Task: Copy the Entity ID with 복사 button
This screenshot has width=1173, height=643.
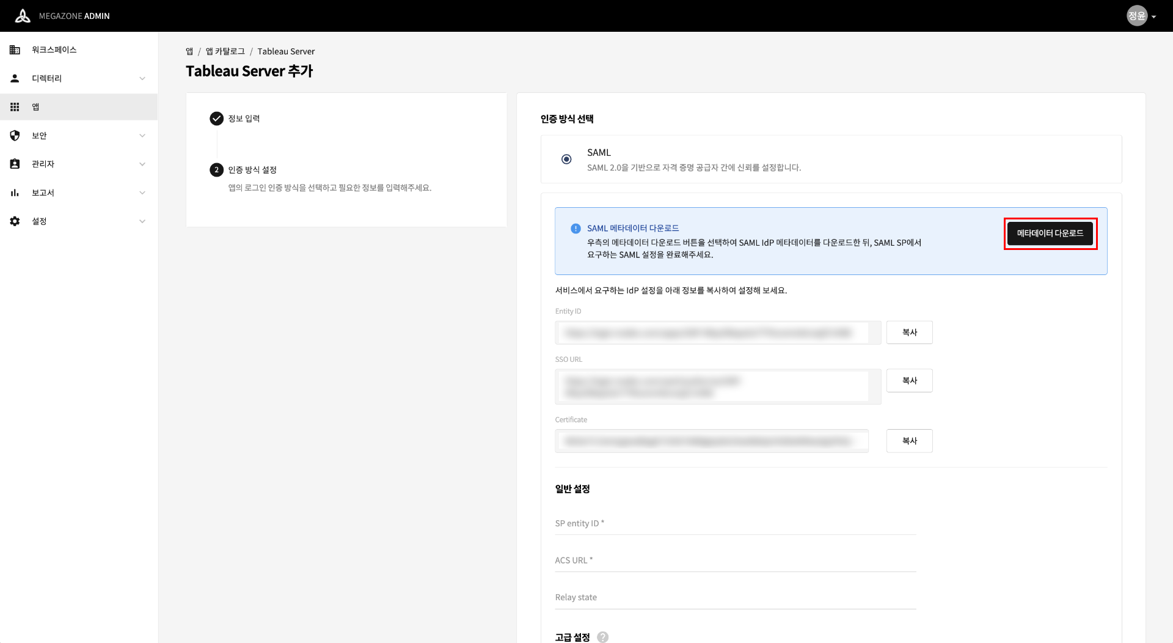Action: tap(909, 333)
